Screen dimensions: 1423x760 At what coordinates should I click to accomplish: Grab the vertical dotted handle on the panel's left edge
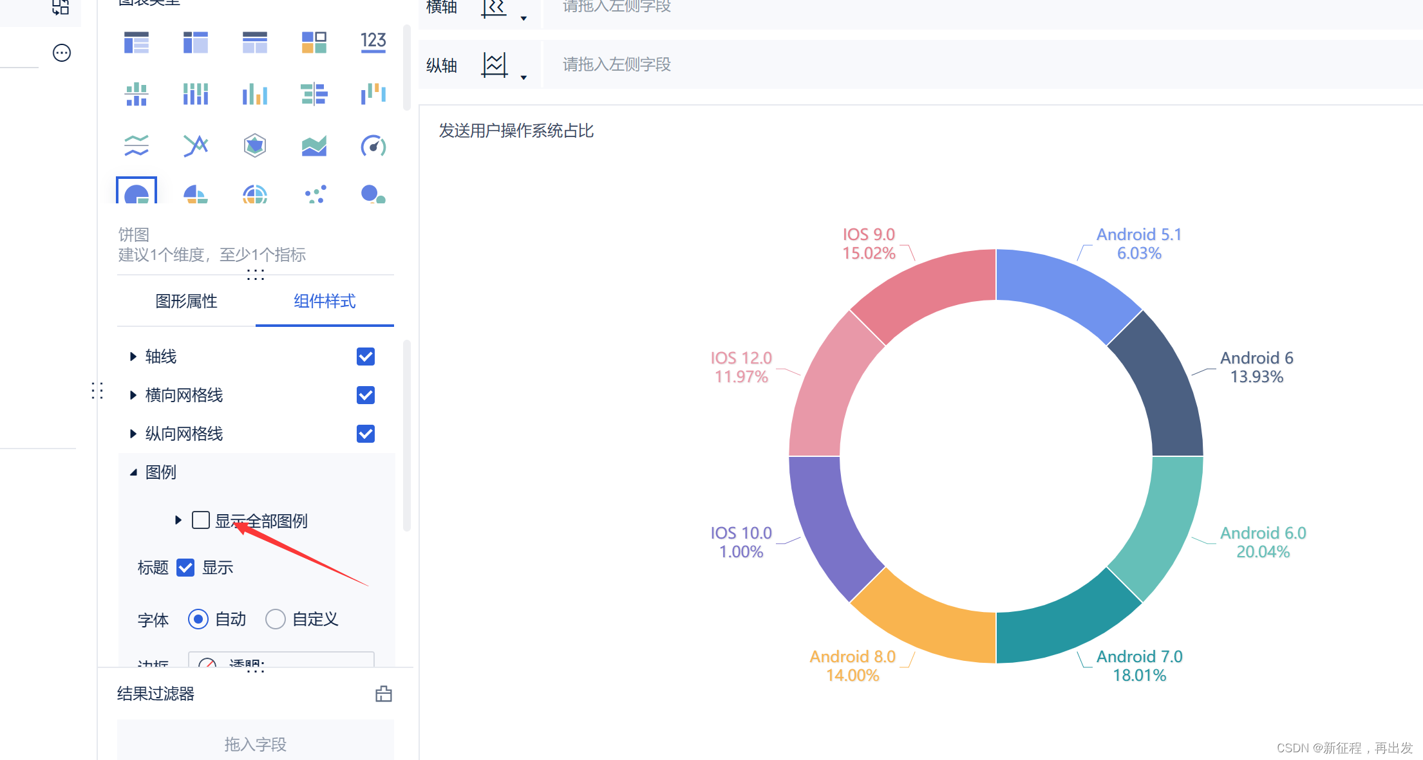pyautogui.click(x=97, y=391)
